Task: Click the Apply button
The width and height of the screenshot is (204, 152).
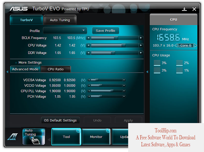Action: (x=128, y=120)
